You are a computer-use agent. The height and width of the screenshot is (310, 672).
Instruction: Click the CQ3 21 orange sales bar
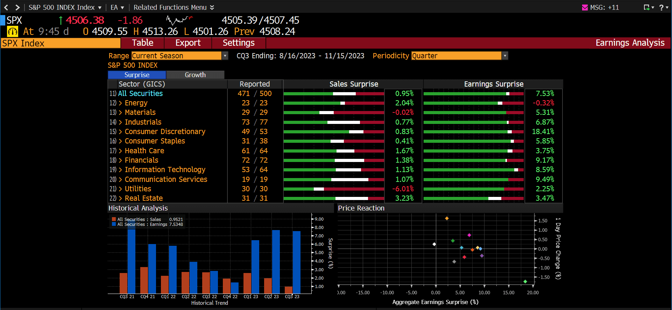tap(123, 283)
